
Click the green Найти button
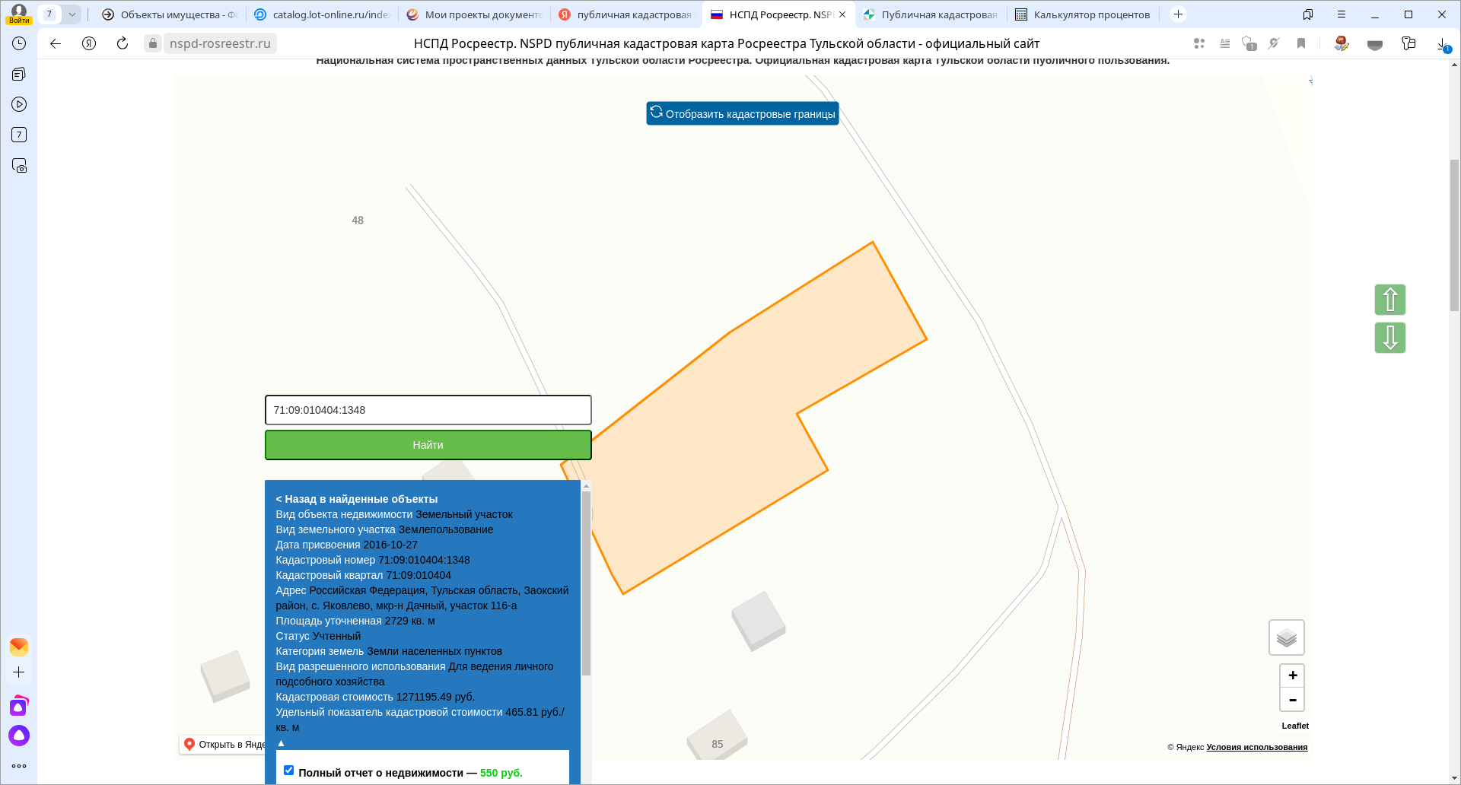click(x=428, y=445)
